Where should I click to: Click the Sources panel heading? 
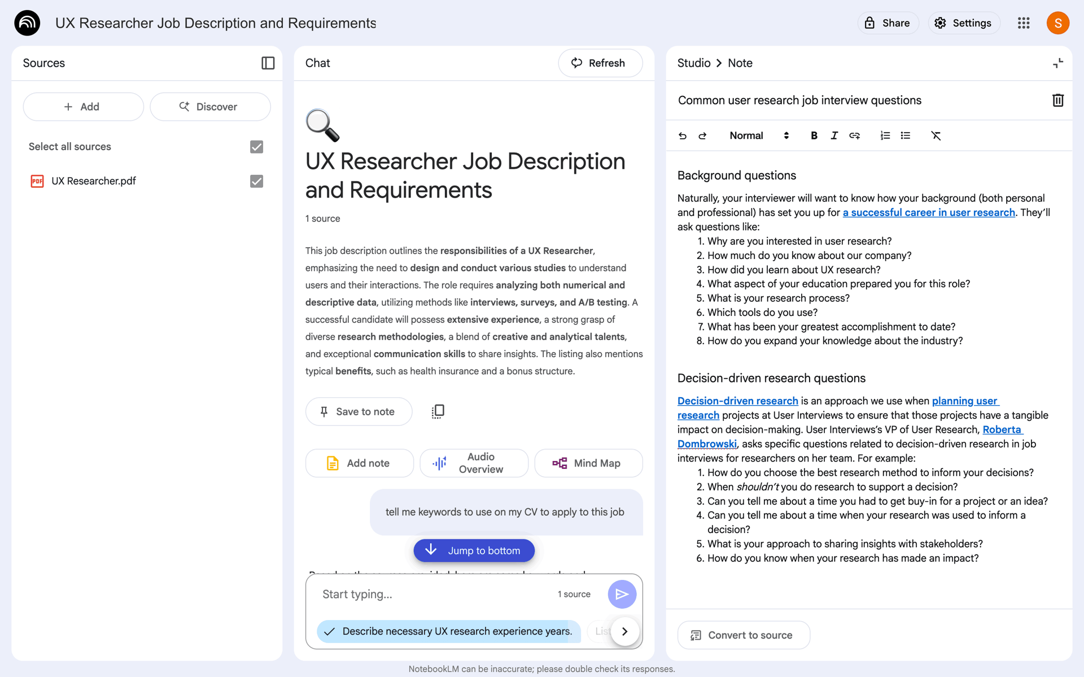point(44,63)
